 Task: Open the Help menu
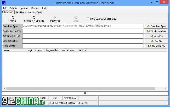(45, 8)
